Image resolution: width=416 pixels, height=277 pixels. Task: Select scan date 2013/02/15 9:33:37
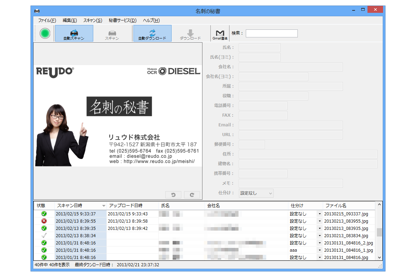(76, 214)
